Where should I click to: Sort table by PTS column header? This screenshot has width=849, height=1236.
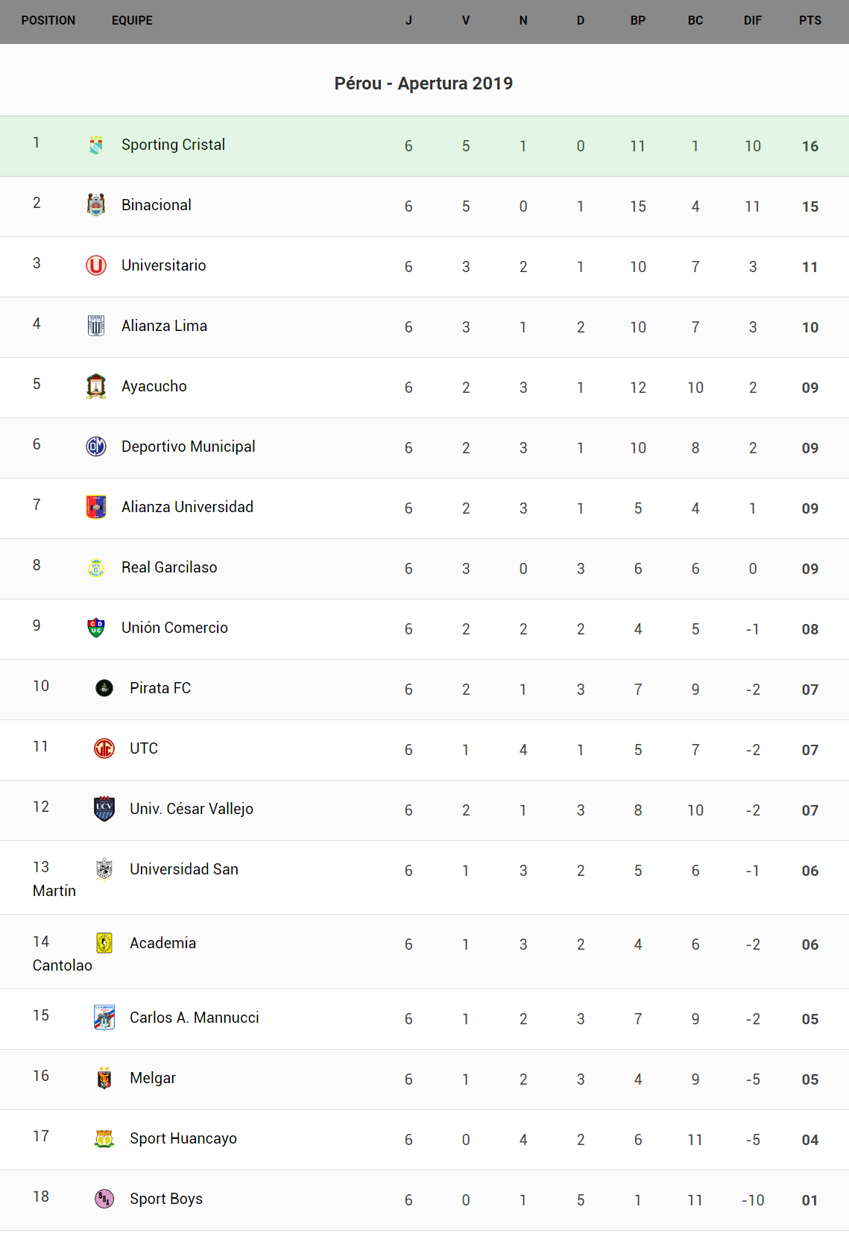[809, 21]
